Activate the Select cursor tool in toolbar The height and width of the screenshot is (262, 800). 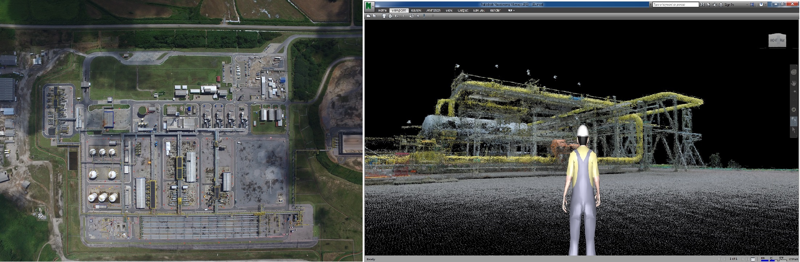point(418,16)
